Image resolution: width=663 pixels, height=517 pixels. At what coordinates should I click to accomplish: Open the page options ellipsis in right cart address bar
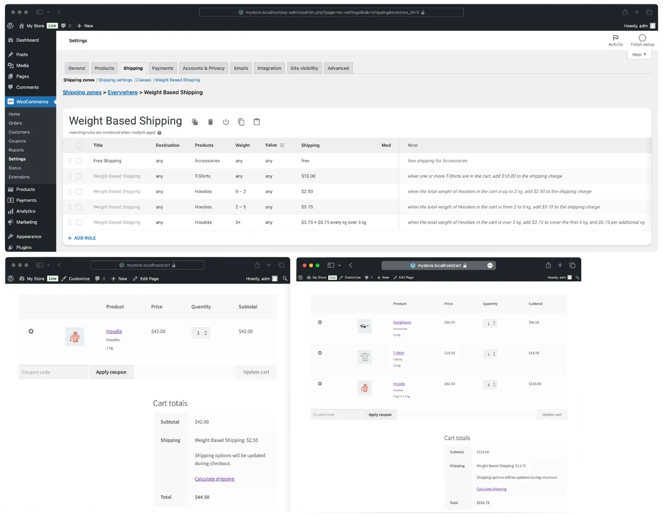(x=490, y=265)
